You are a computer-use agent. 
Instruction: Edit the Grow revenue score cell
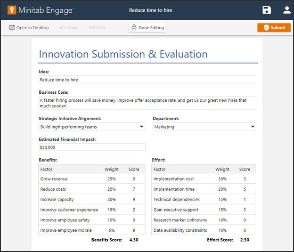134,179
